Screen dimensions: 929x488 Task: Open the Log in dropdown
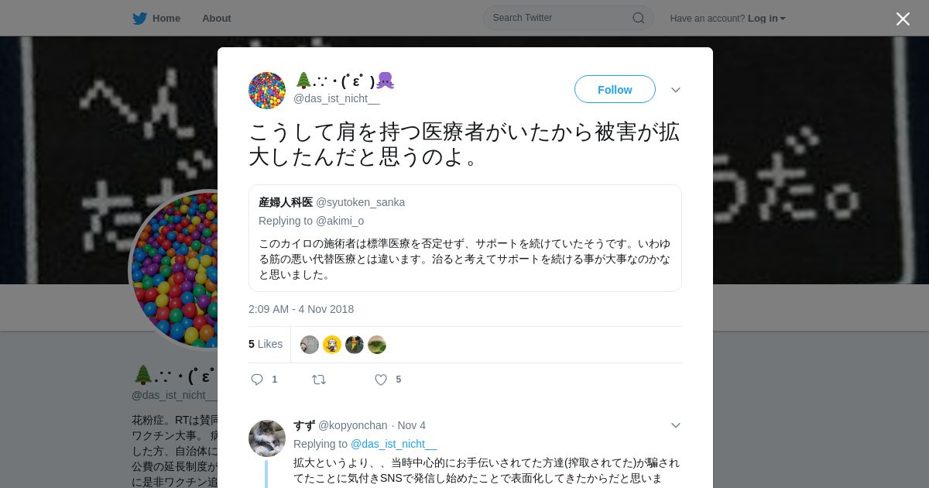[766, 18]
